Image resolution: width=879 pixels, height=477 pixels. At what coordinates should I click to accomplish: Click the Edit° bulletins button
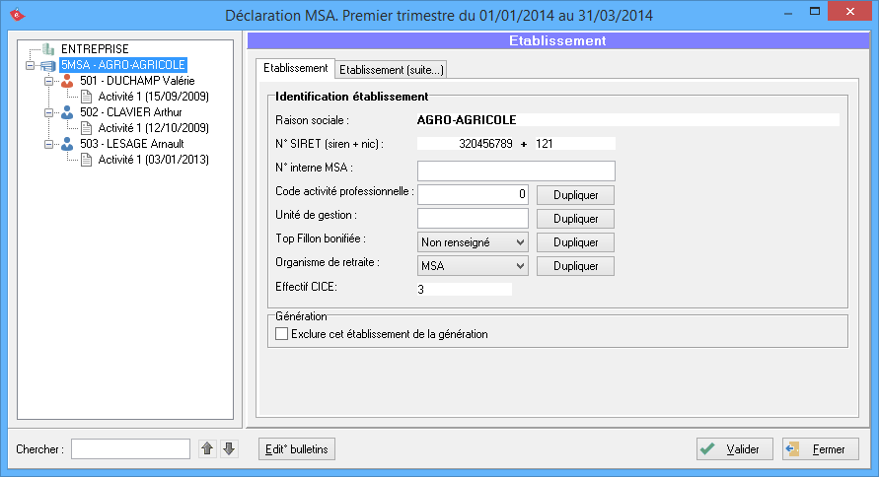click(x=297, y=449)
